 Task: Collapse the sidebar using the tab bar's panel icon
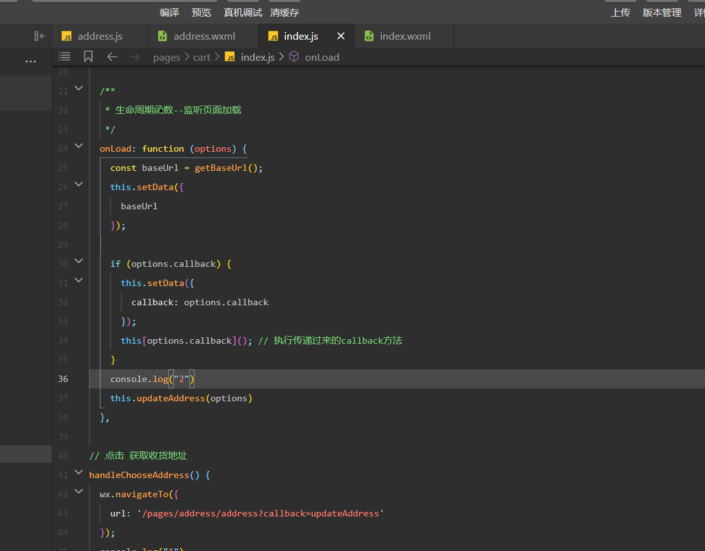(x=40, y=36)
